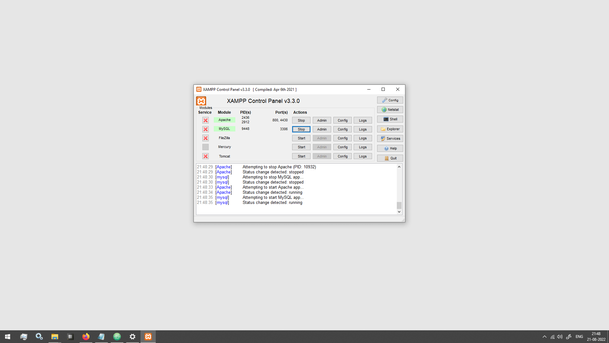Quit XAMPP using the Quit button

tap(390, 158)
